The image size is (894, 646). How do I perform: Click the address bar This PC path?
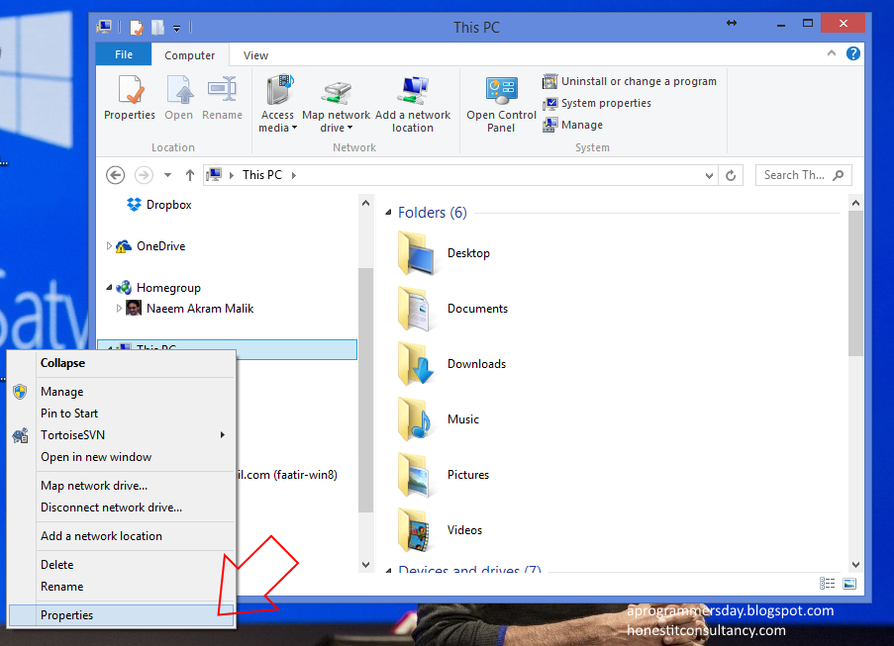pos(261,175)
